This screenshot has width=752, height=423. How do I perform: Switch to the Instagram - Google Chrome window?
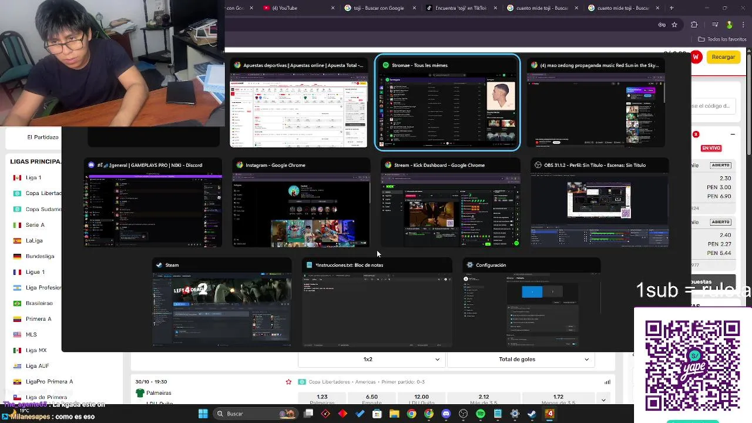[x=301, y=203]
